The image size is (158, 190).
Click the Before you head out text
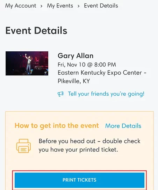67,141
